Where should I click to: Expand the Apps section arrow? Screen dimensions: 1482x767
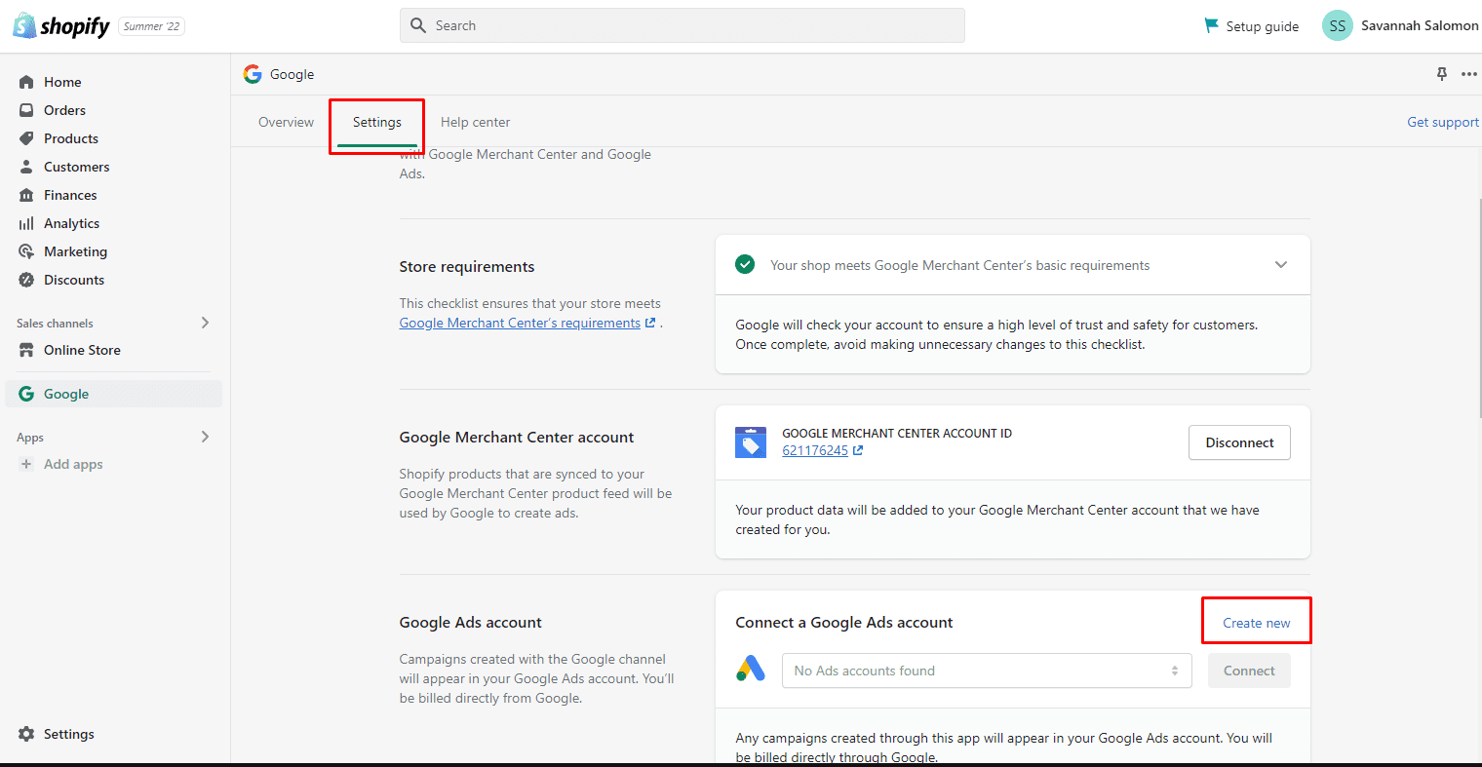click(x=205, y=437)
